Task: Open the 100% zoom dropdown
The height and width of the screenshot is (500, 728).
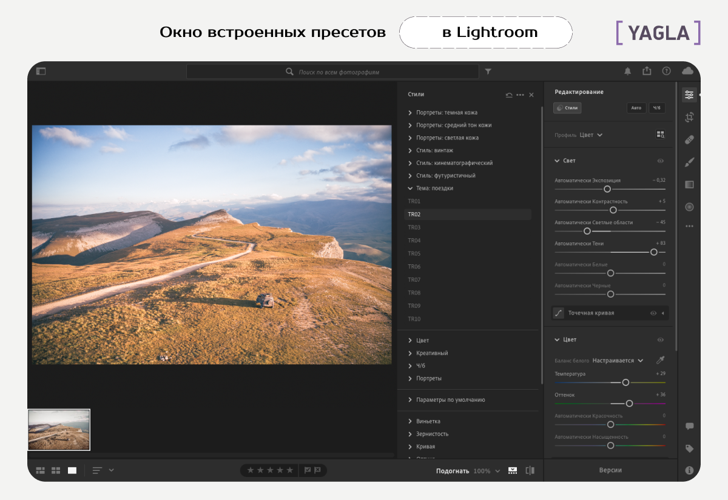Action: [x=487, y=471]
